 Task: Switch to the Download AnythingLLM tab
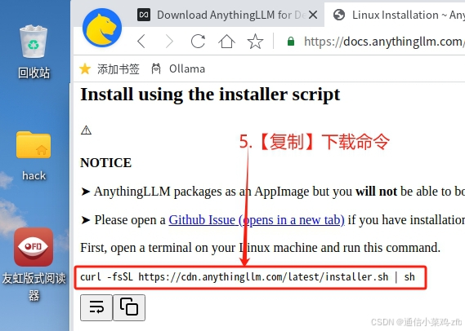coord(222,15)
